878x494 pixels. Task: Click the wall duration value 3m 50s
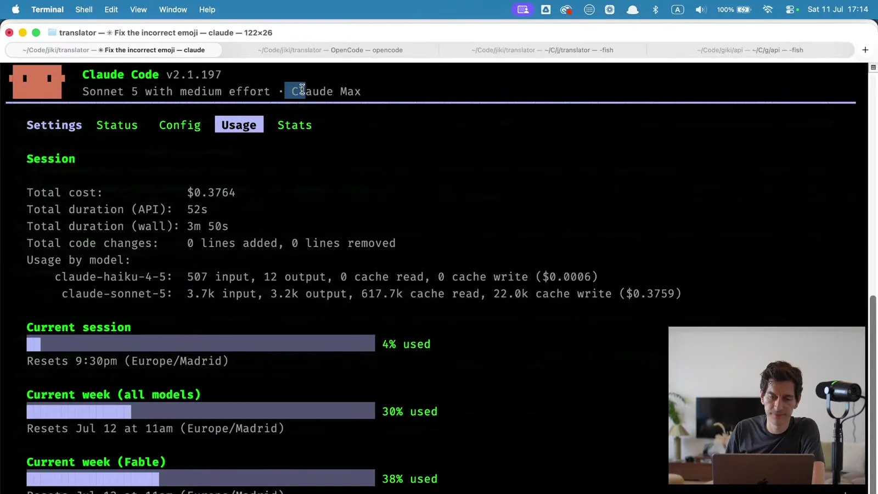click(x=207, y=226)
